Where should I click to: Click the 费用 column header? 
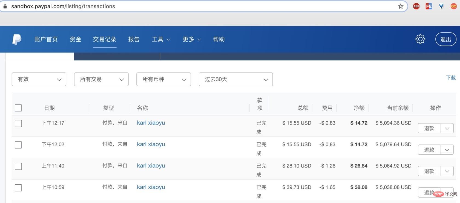click(x=327, y=108)
